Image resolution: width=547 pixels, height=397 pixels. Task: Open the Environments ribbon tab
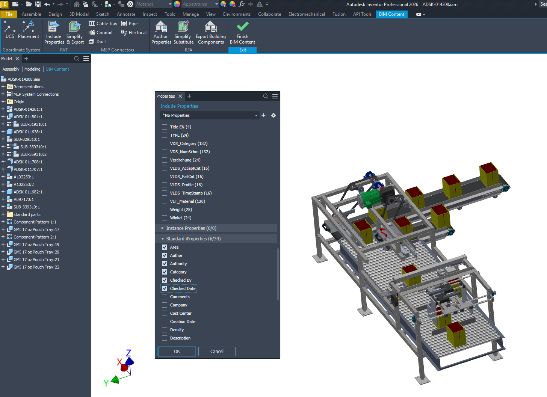click(x=237, y=14)
